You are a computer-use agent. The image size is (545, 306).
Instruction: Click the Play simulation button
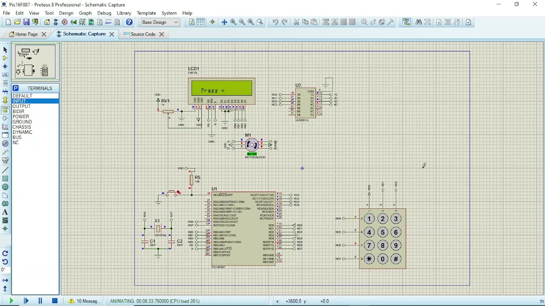coord(11,301)
